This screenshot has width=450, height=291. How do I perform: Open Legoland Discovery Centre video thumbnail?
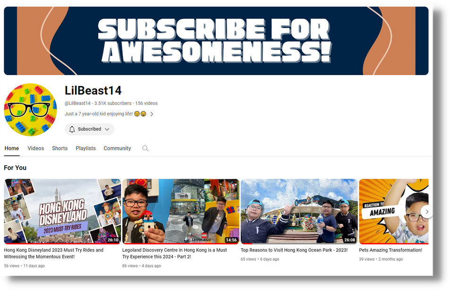point(181,212)
